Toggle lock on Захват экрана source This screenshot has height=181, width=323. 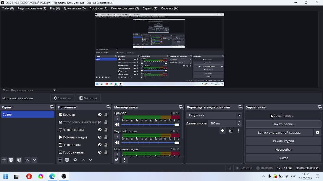pyautogui.click(x=106, y=130)
